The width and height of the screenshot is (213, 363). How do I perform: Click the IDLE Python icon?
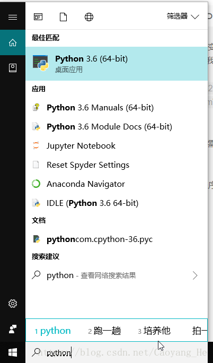tap(36, 203)
